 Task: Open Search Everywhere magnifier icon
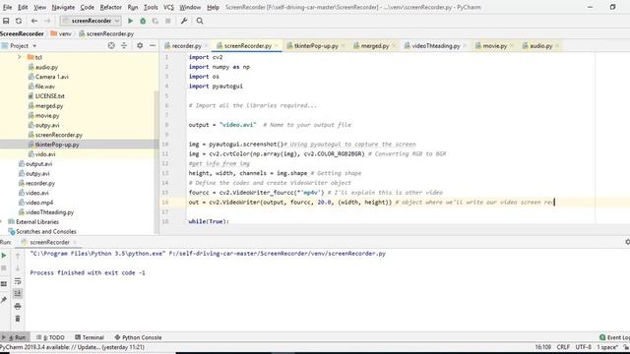(200, 21)
